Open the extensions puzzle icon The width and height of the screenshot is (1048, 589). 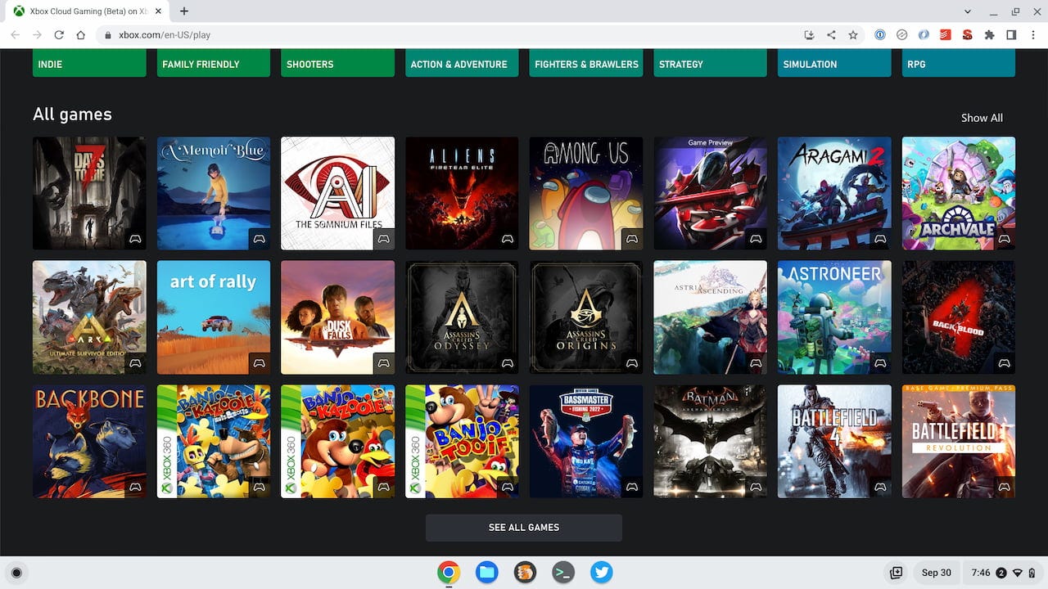pos(989,35)
